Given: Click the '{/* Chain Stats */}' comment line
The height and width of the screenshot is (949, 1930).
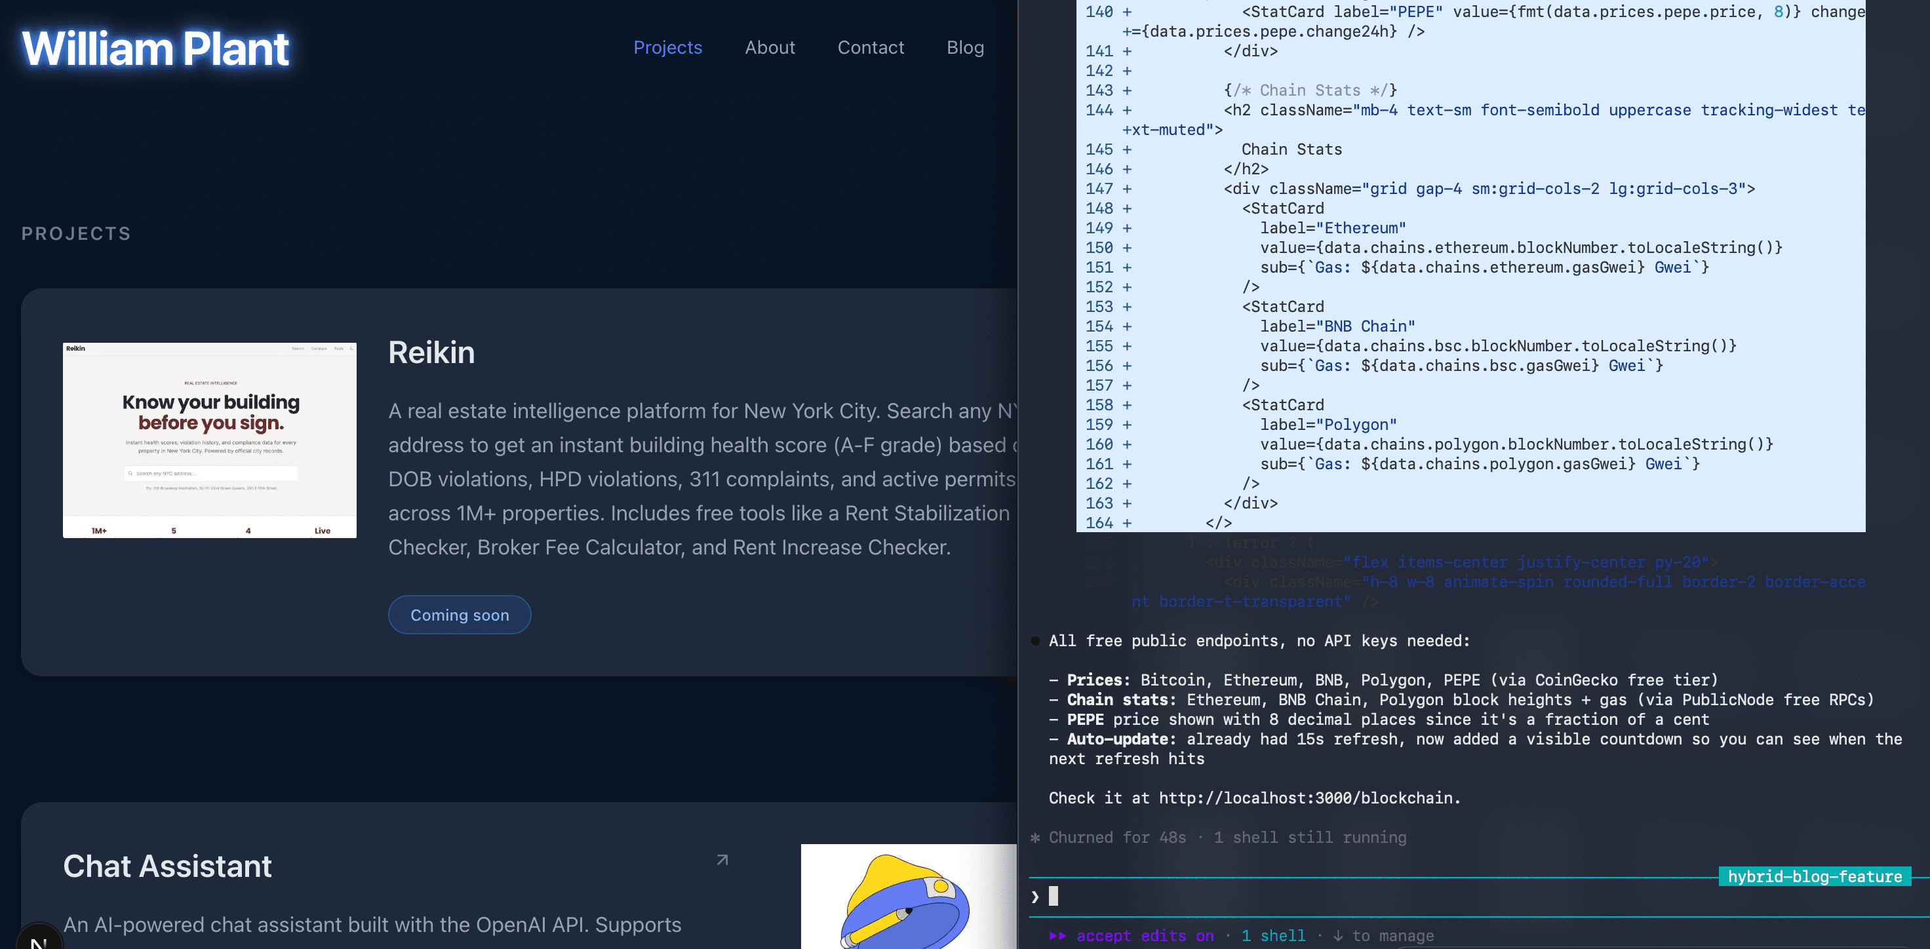Looking at the screenshot, I should click(x=1310, y=90).
